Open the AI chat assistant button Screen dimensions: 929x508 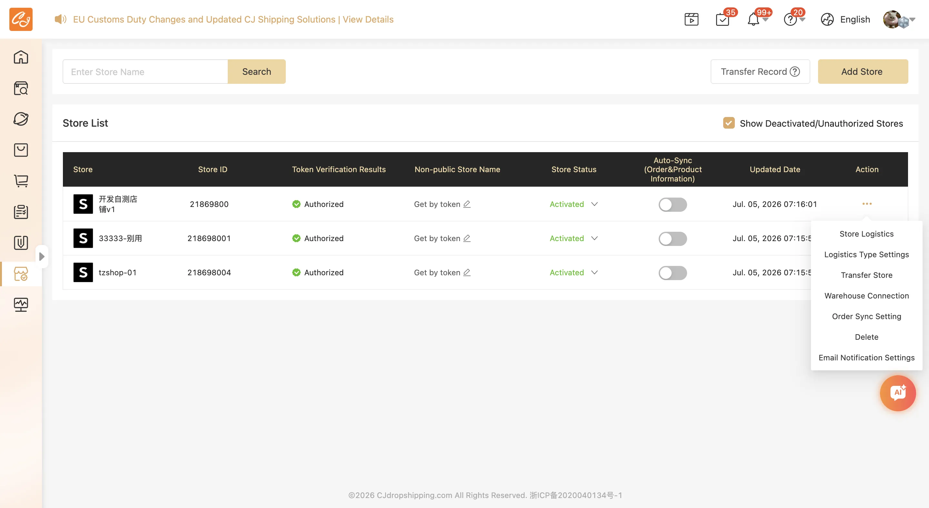tap(898, 393)
